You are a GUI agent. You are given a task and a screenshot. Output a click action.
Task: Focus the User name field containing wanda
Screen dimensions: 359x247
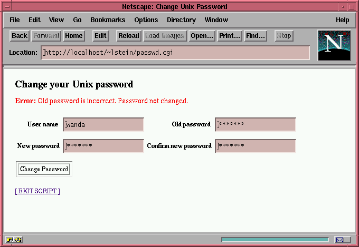click(x=103, y=125)
